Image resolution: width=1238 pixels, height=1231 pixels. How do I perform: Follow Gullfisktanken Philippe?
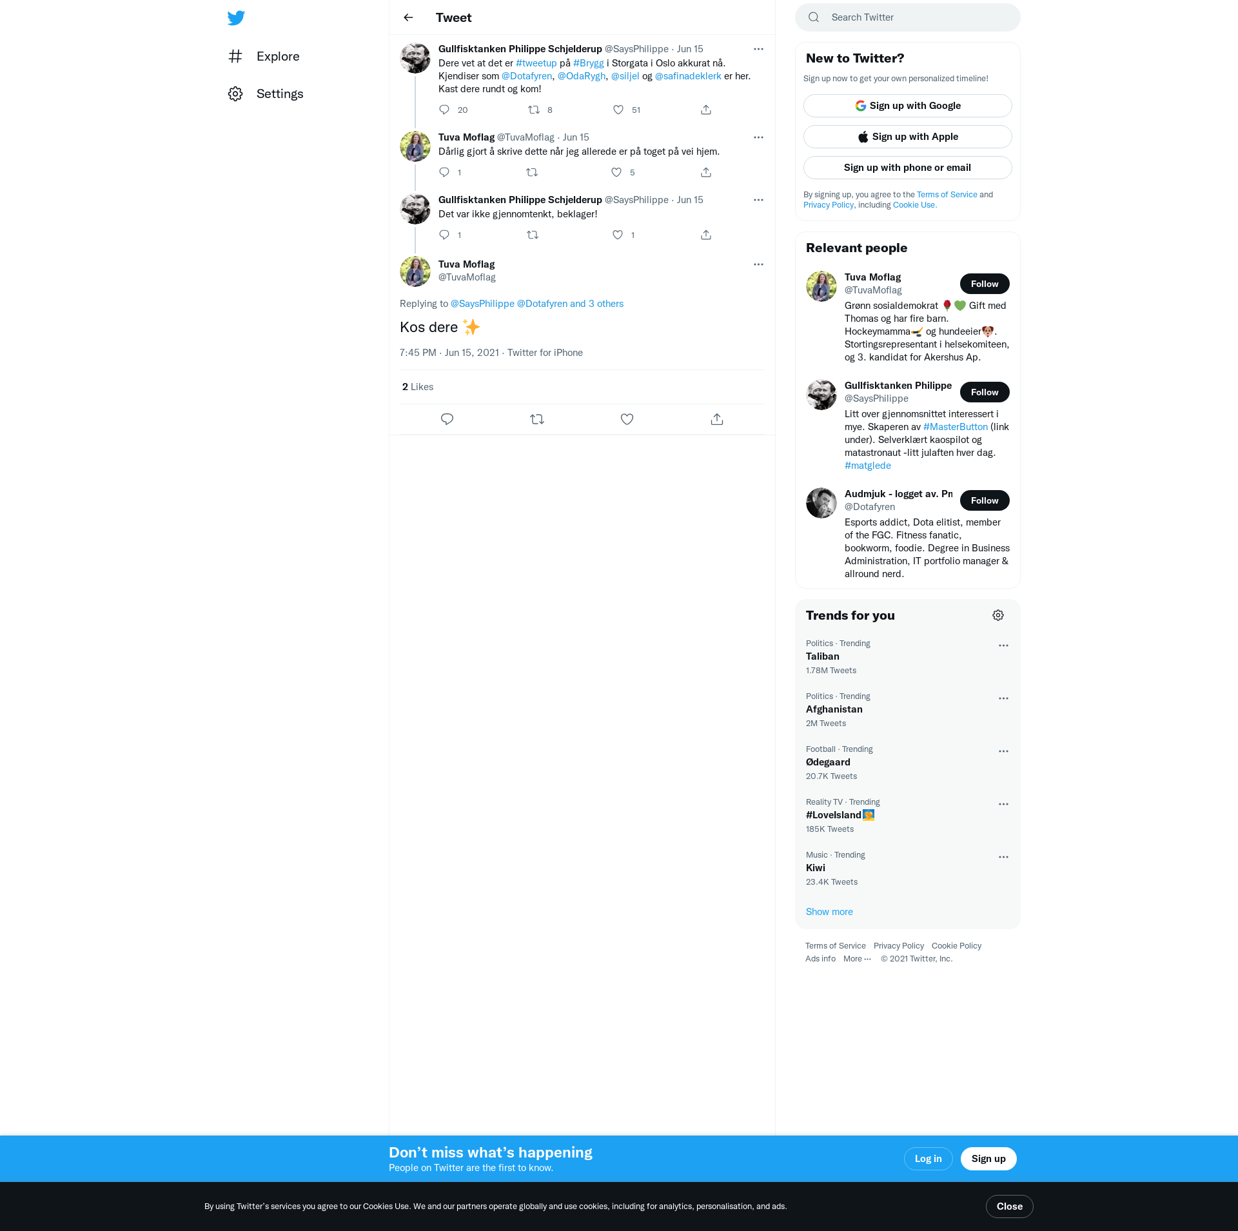[985, 392]
